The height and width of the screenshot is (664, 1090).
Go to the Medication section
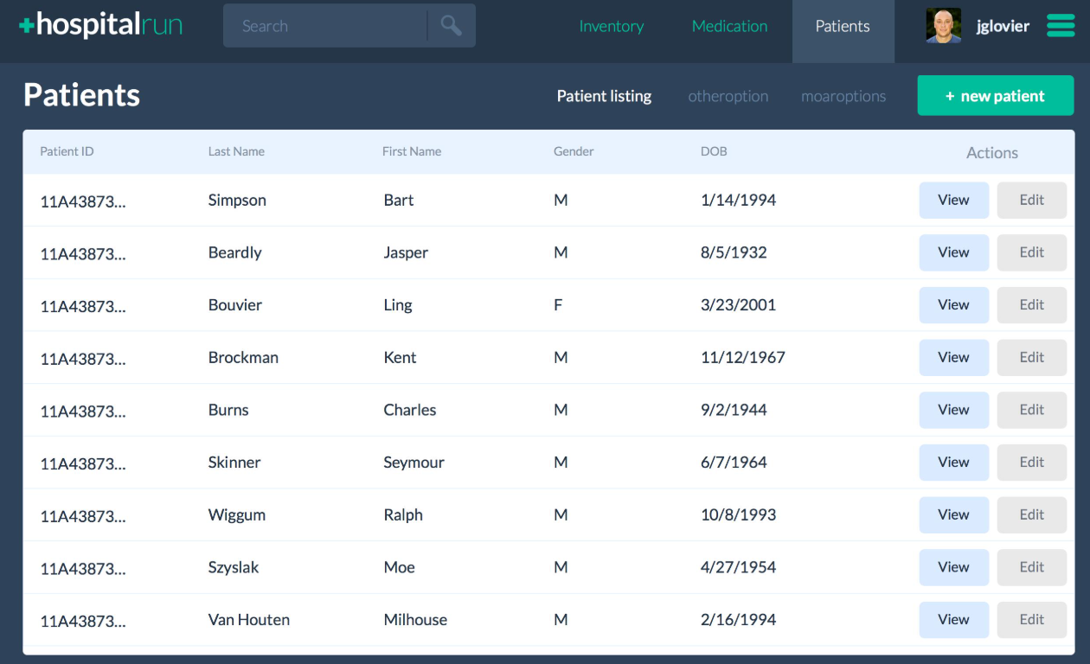point(729,26)
